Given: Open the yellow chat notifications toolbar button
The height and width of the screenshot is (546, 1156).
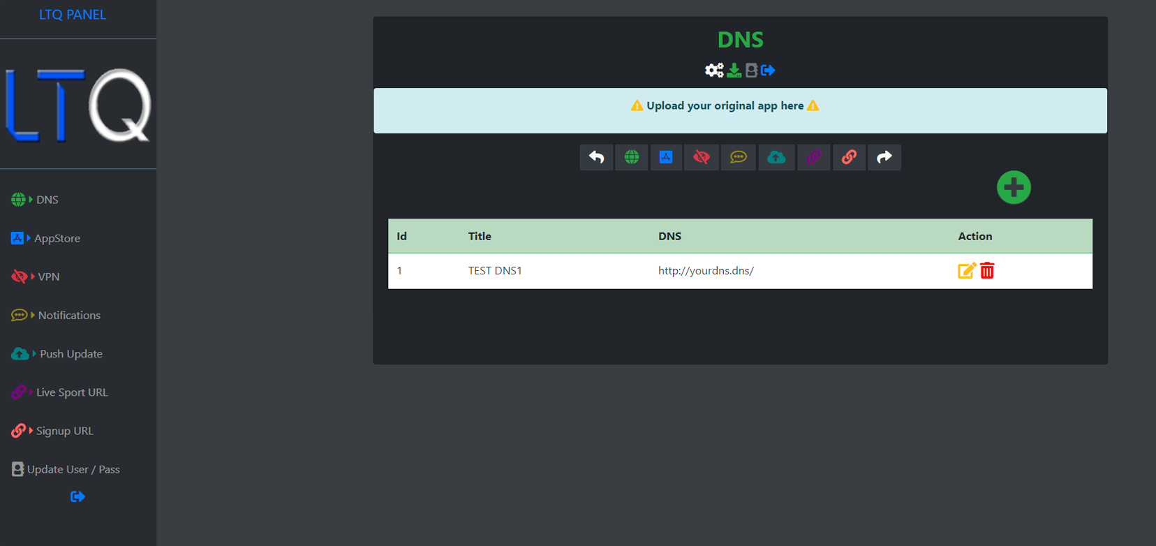Looking at the screenshot, I should tap(738, 158).
